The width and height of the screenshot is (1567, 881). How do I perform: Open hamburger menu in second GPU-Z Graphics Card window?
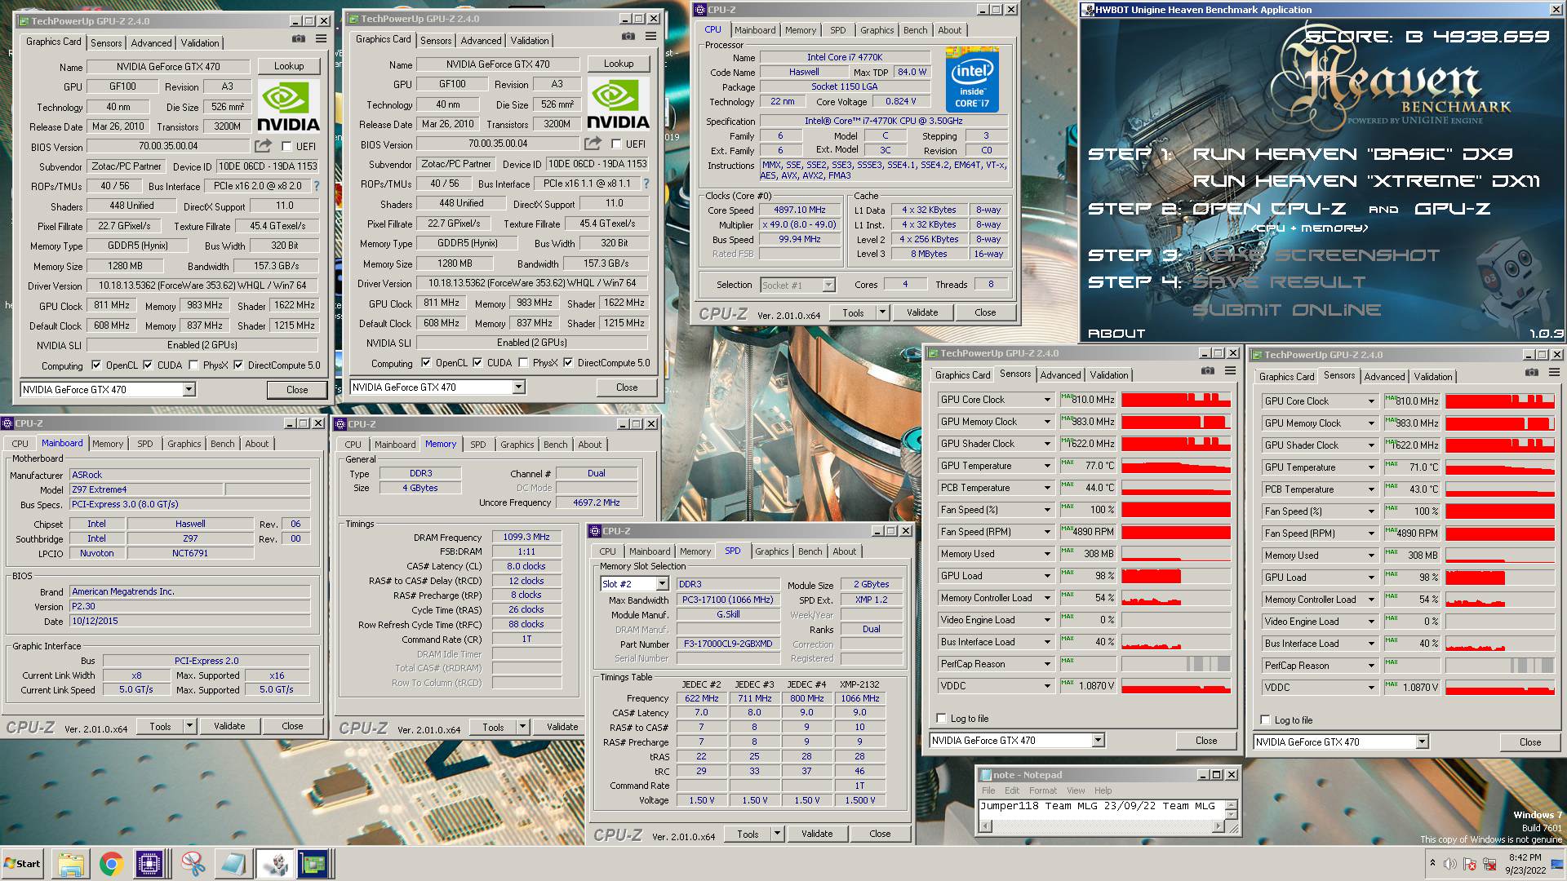pos(651,37)
